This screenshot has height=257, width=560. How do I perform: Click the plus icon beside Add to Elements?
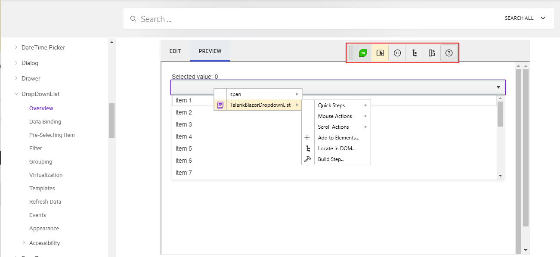pos(307,138)
